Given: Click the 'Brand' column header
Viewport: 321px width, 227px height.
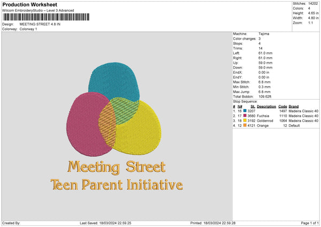Looking at the screenshot, I should [x=294, y=107].
